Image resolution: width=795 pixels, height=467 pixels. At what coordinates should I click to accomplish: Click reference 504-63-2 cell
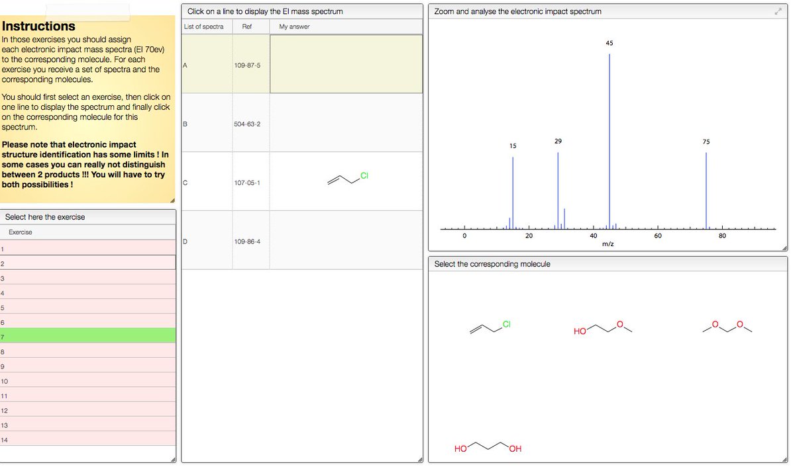[251, 124]
